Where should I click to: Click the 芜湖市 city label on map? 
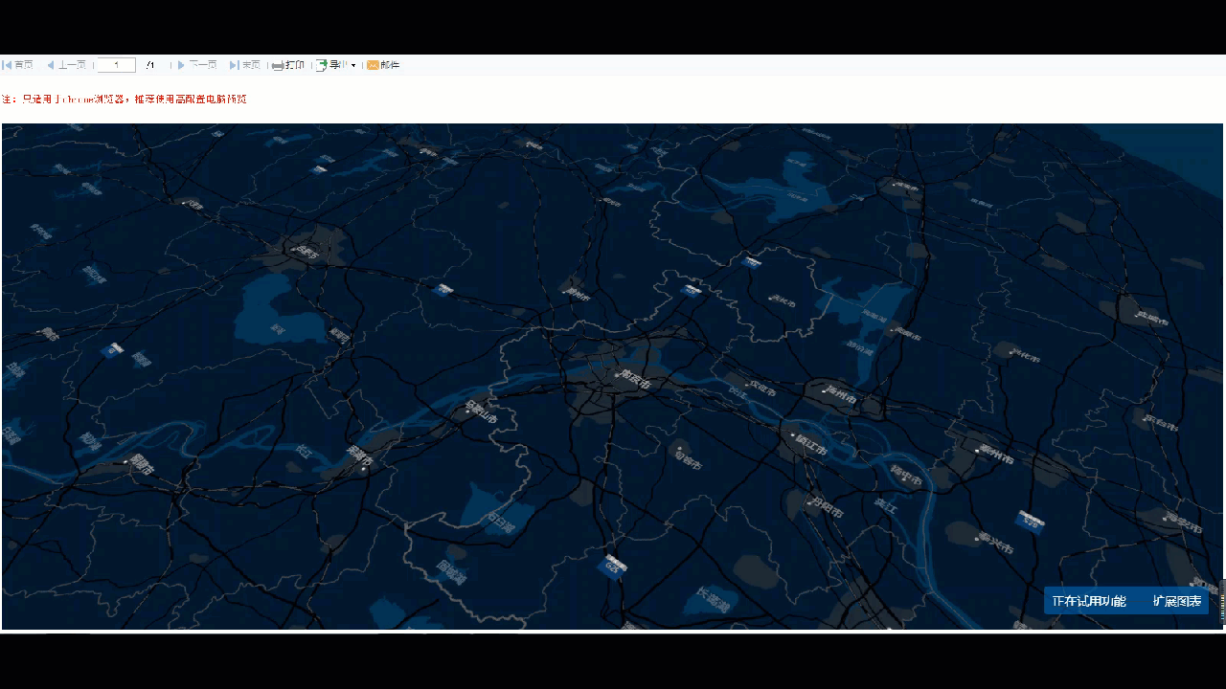pos(360,458)
